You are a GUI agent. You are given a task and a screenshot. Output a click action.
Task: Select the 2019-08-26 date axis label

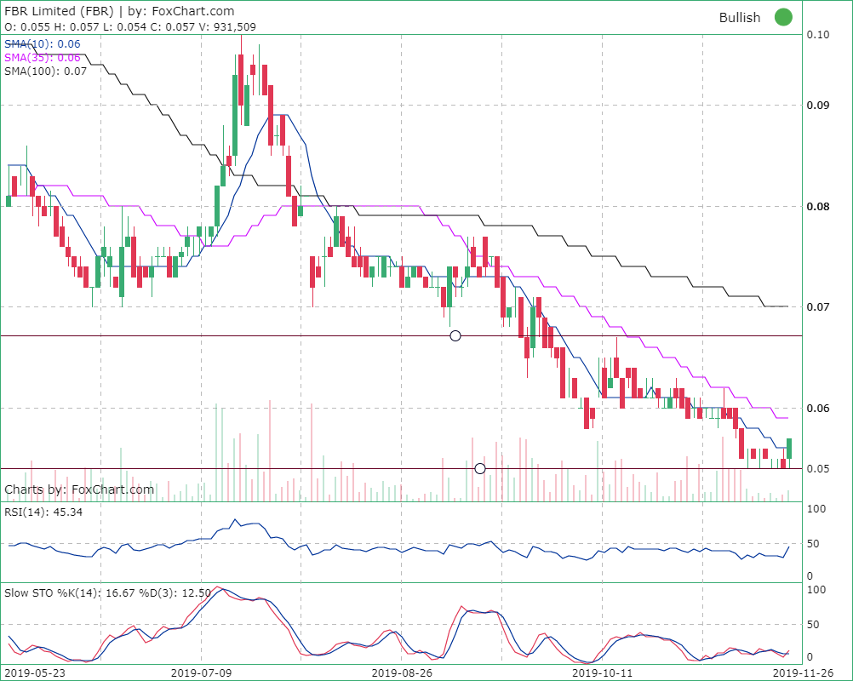click(400, 673)
